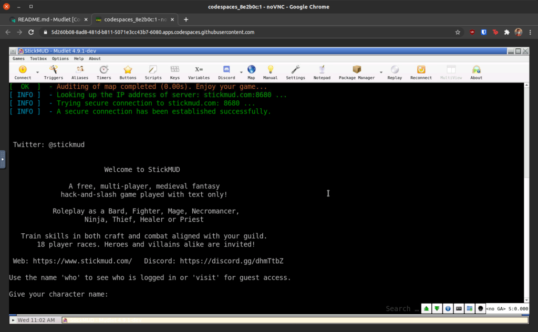Click the main console vertical scrollbar
The width and height of the screenshot is (538, 332).
point(526,192)
